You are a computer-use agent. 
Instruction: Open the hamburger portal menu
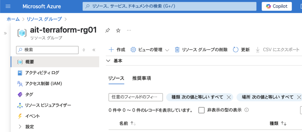(x=8, y=6)
